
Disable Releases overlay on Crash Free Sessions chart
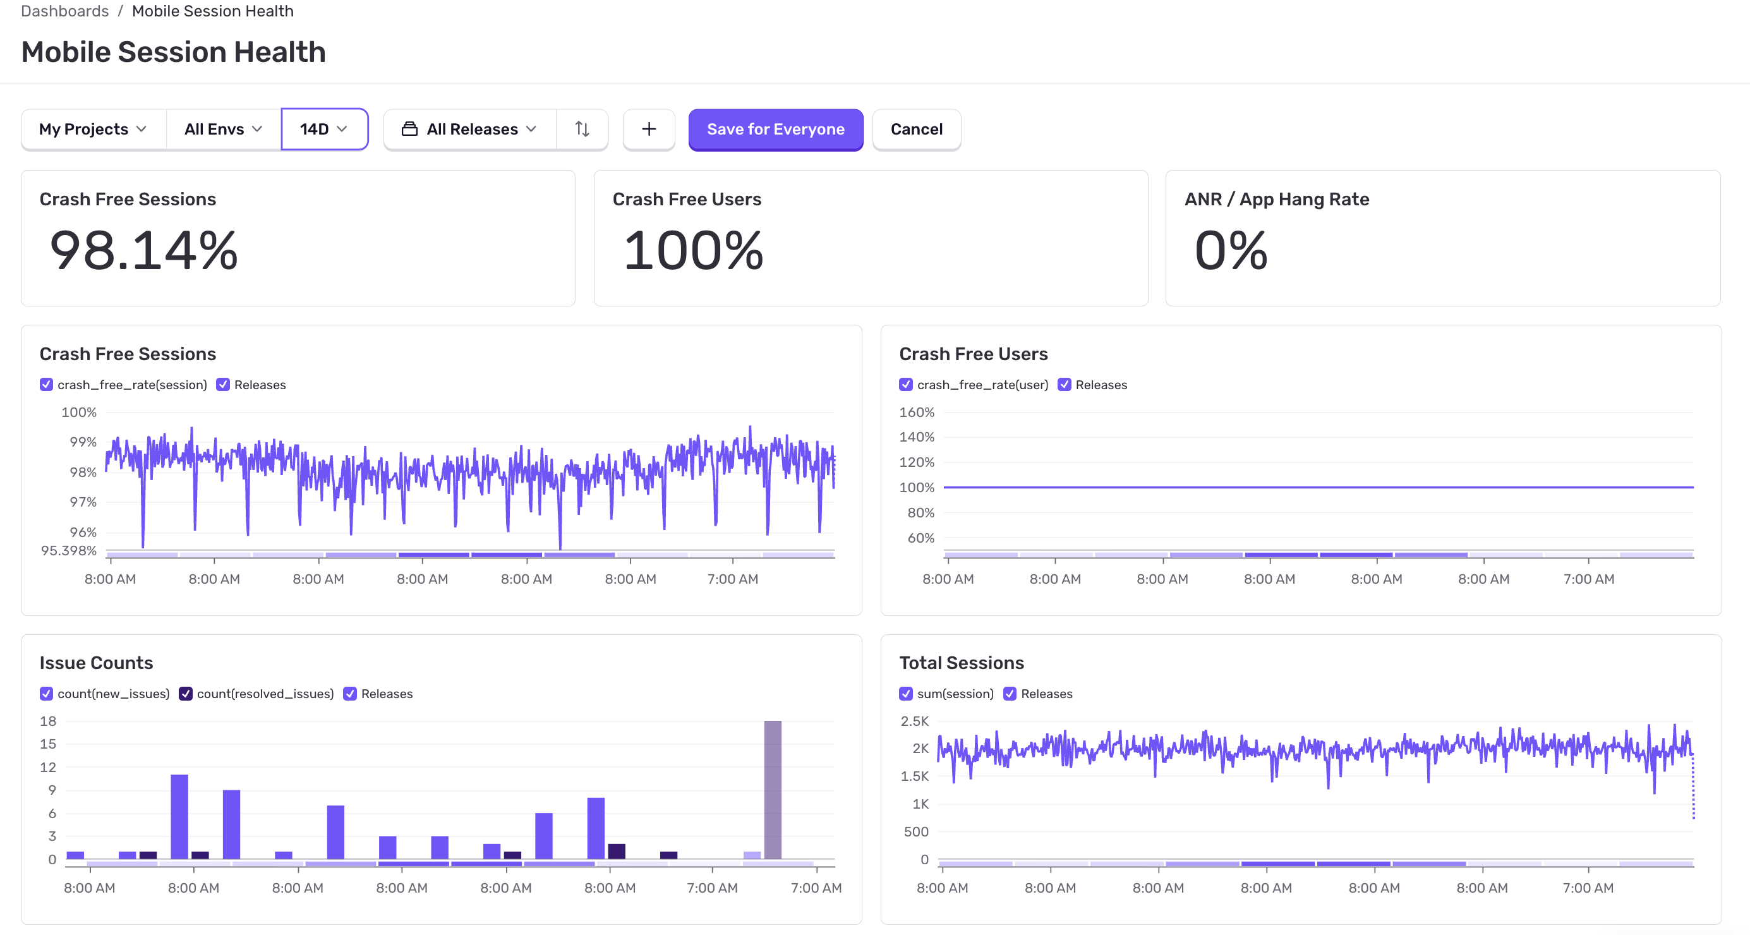point(224,385)
